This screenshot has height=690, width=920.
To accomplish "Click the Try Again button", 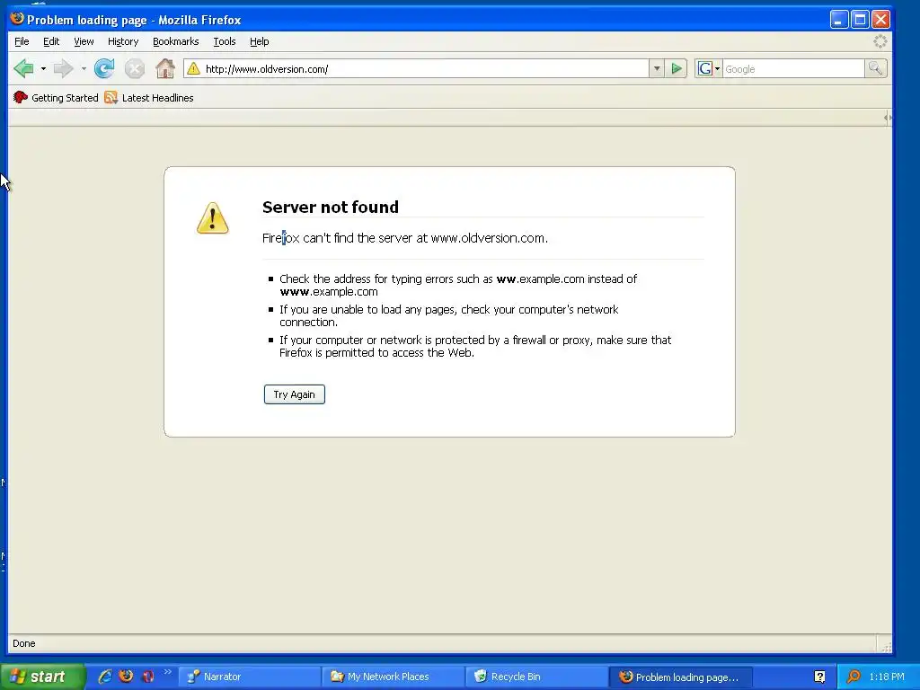I will [294, 394].
